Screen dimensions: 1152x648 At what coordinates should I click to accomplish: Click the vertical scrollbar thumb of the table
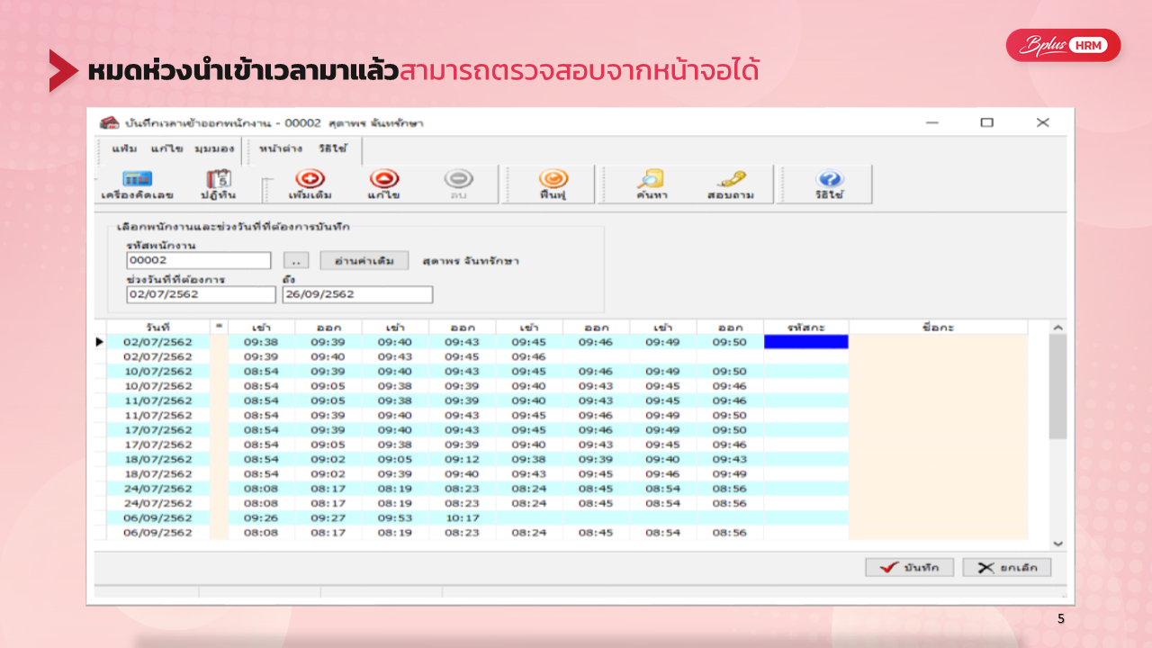[x=1057, y=387]
